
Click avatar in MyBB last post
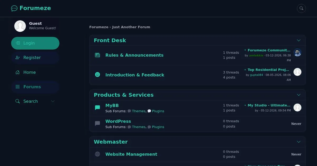[x=297, y=108]
